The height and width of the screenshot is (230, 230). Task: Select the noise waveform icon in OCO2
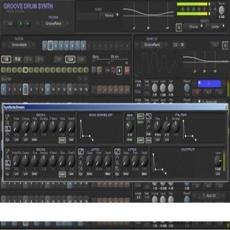7,174
